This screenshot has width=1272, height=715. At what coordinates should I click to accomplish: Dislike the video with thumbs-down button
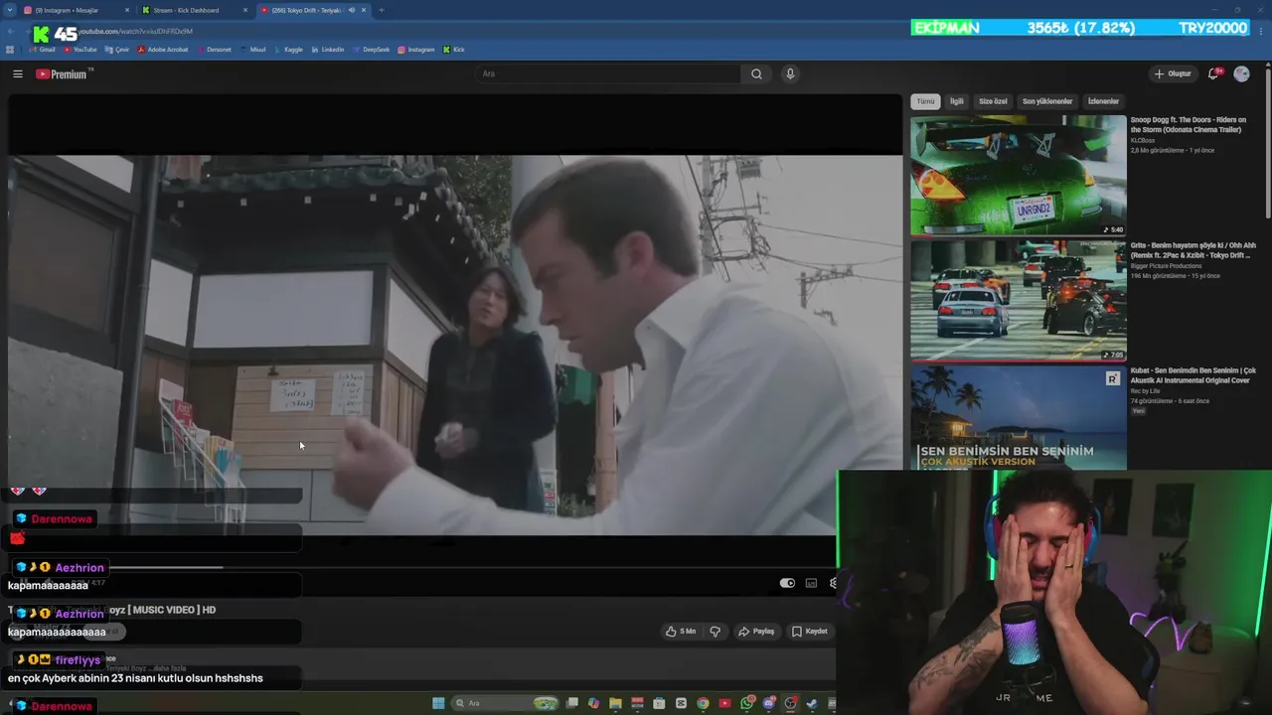click(x=715, y=631)
